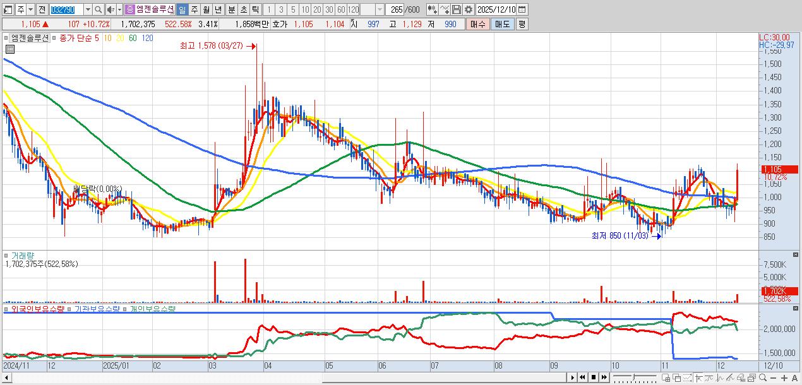Click the indicator wand icon

(445, 9)
